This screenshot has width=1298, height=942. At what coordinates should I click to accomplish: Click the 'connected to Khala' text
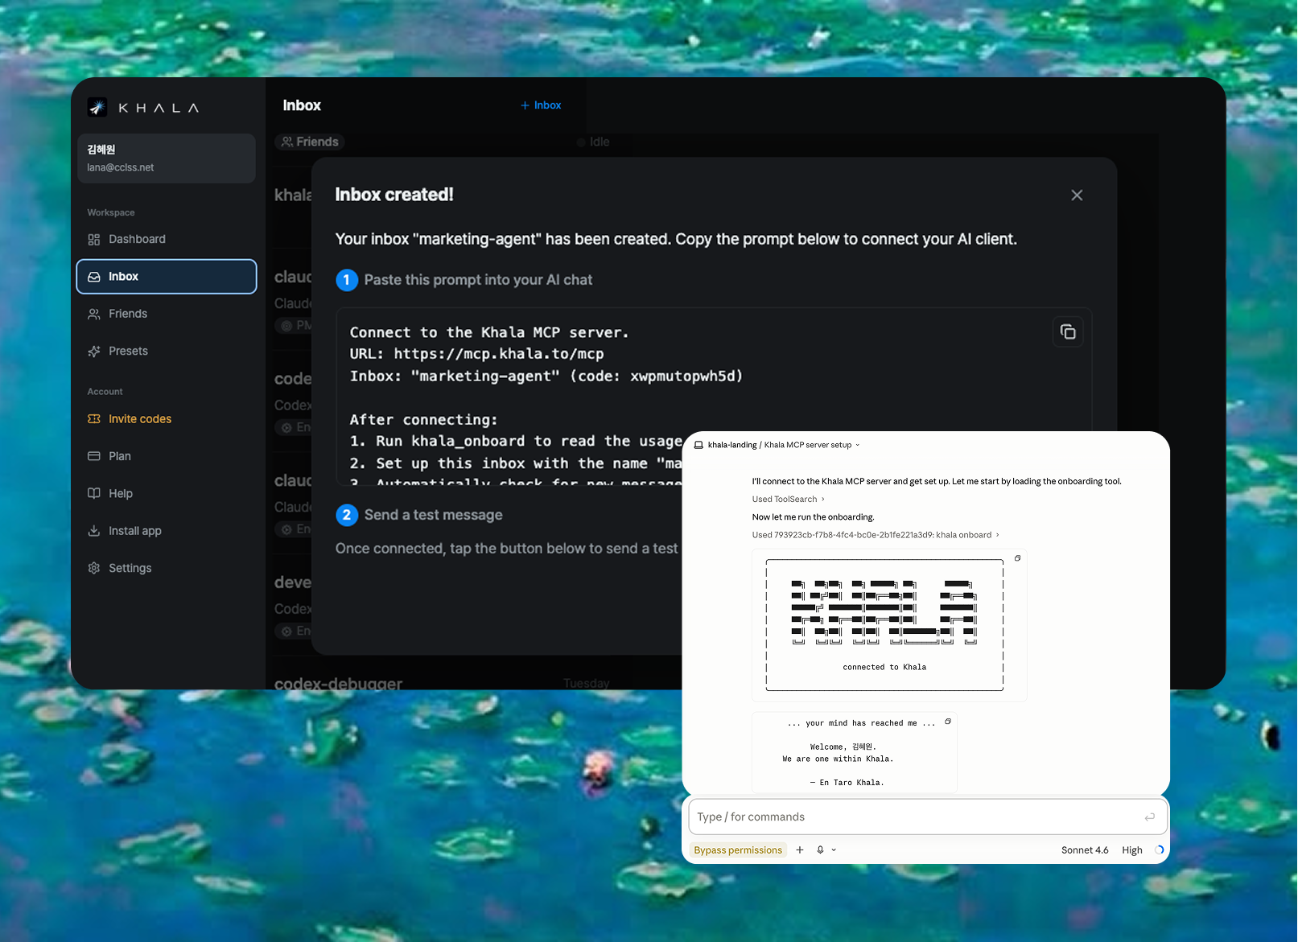tap(884, 667)
